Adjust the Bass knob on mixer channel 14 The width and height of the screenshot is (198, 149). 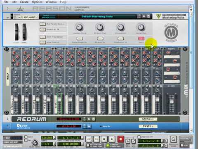157,80
